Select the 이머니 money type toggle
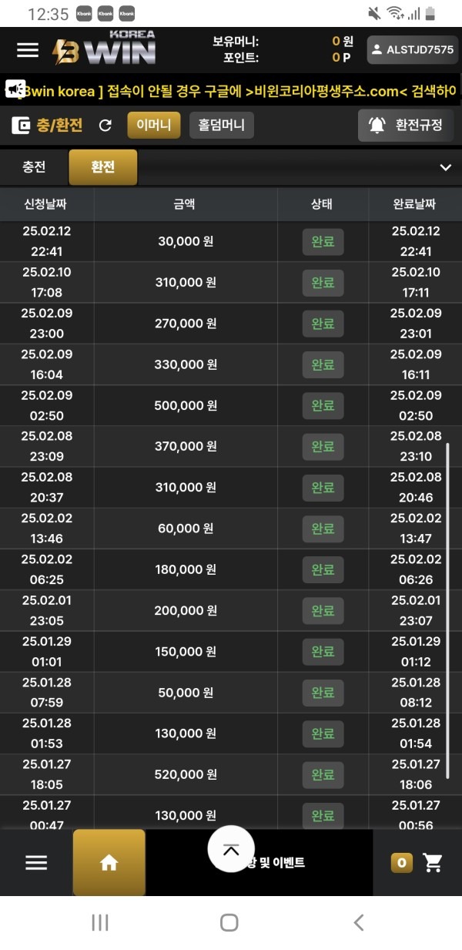The width and height of the screenshot is (462, 950). [154, 126]
